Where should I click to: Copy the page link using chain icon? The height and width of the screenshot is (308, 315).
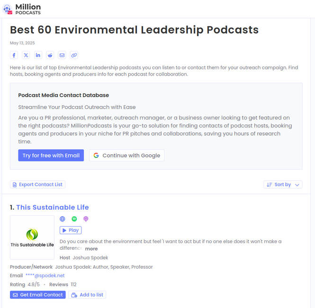[x=74, y=55]
